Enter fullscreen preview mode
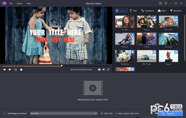 [108, 70]
